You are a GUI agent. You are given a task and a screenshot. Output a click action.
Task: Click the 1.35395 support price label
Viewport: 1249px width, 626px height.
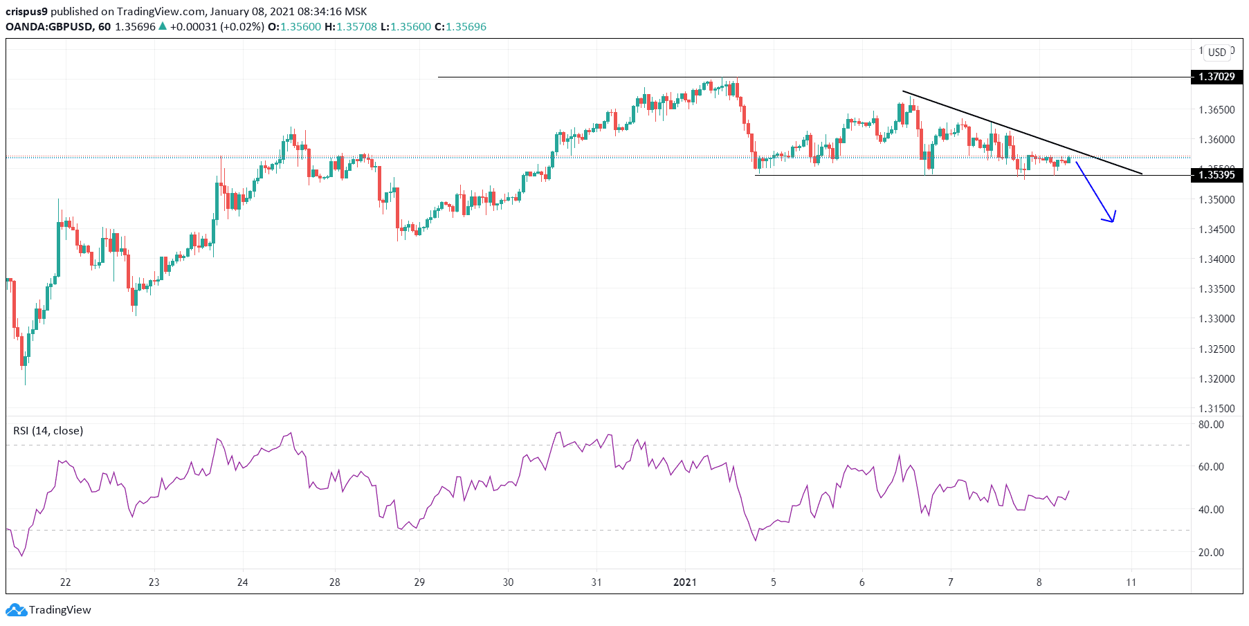[1216, 175]
